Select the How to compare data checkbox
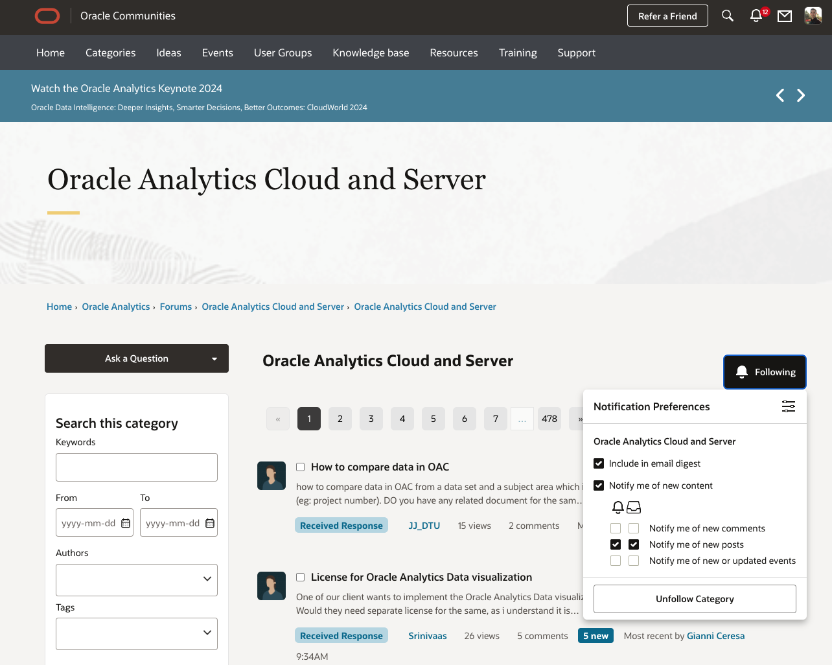Image resolution: width=832 pixels, height=665 pixels. click(300, 467)
